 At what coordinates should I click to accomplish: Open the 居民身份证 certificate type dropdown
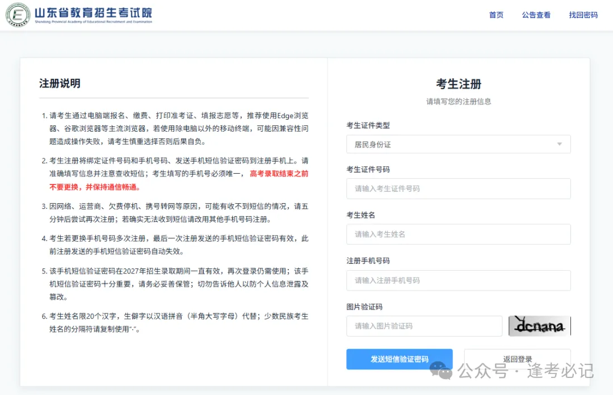click(458, 144)
